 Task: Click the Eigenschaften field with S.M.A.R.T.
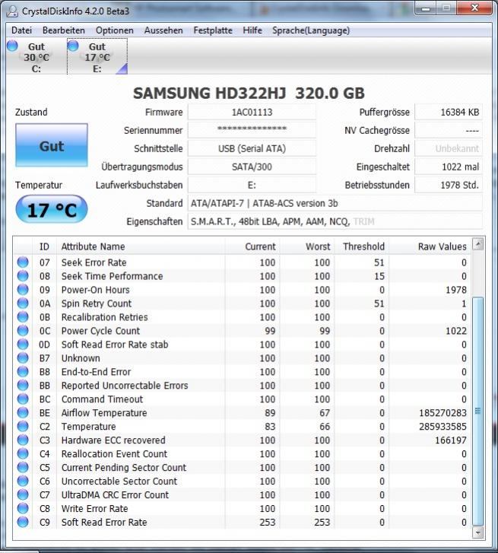coord(335,222)
